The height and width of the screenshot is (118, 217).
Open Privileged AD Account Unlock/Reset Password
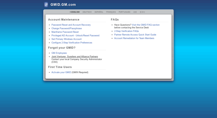coord(75,35)
